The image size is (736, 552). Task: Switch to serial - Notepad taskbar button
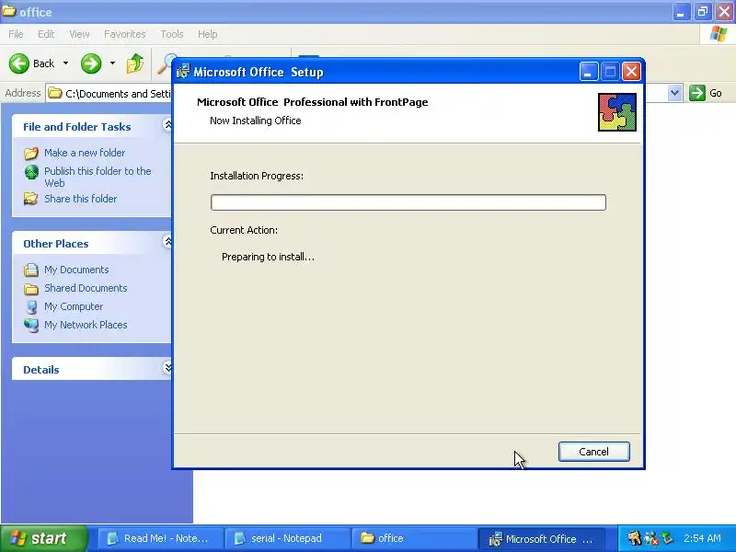286,538
